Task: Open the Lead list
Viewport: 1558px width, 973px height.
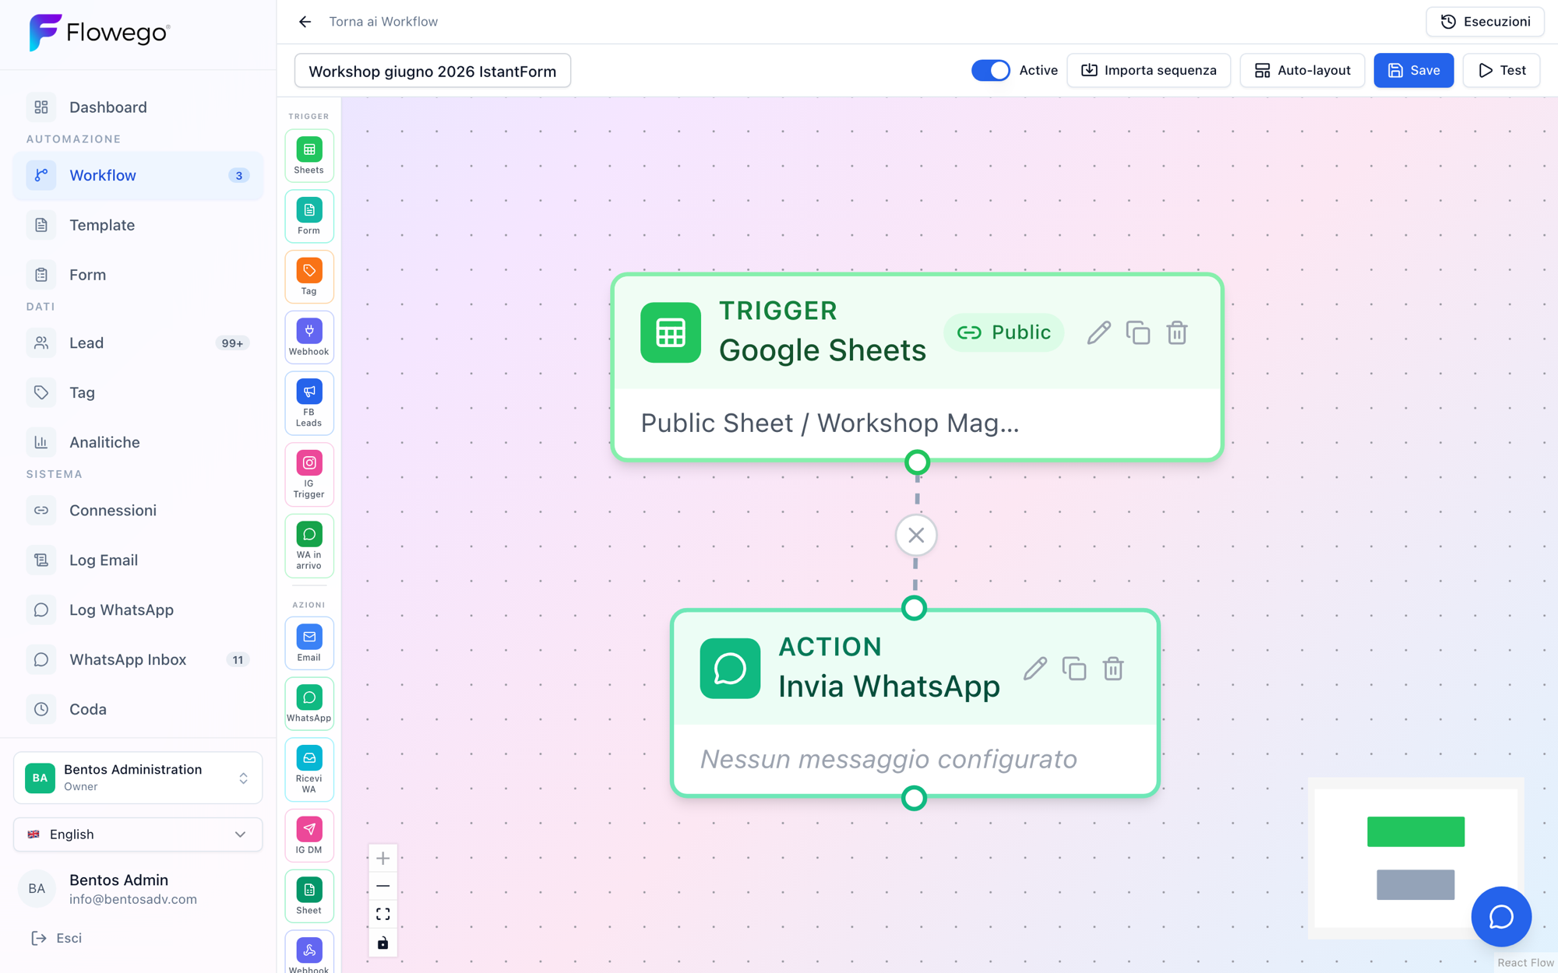Action: (x=138, y=343)
